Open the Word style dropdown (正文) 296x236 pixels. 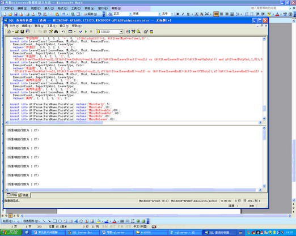130,14
